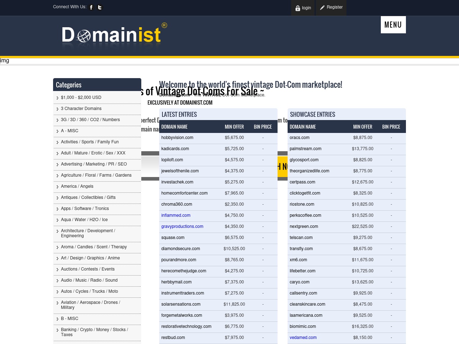Click nextgreen.com showcase entry
This screenshot has width=459, height=344.
coord(304,226)
